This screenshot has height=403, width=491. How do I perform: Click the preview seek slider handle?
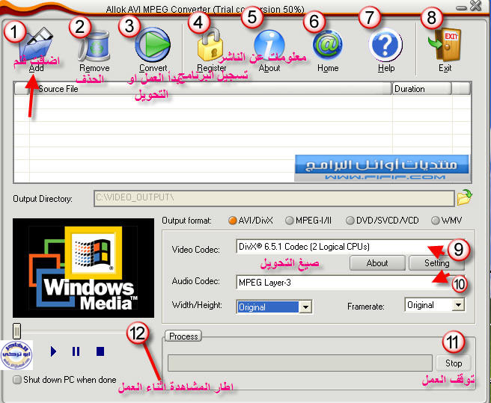coord(16,330)
